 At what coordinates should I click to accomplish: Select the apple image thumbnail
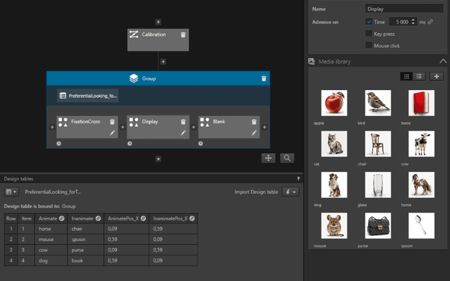coord(334,103)
